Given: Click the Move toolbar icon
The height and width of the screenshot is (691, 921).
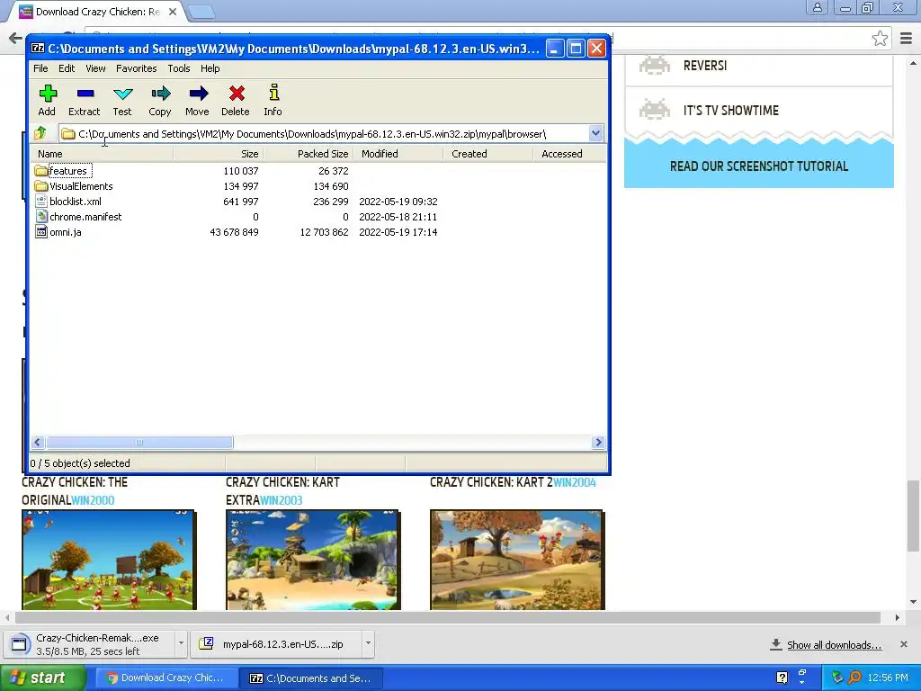Looking at the screenshot, I should [x=199, y=94].
